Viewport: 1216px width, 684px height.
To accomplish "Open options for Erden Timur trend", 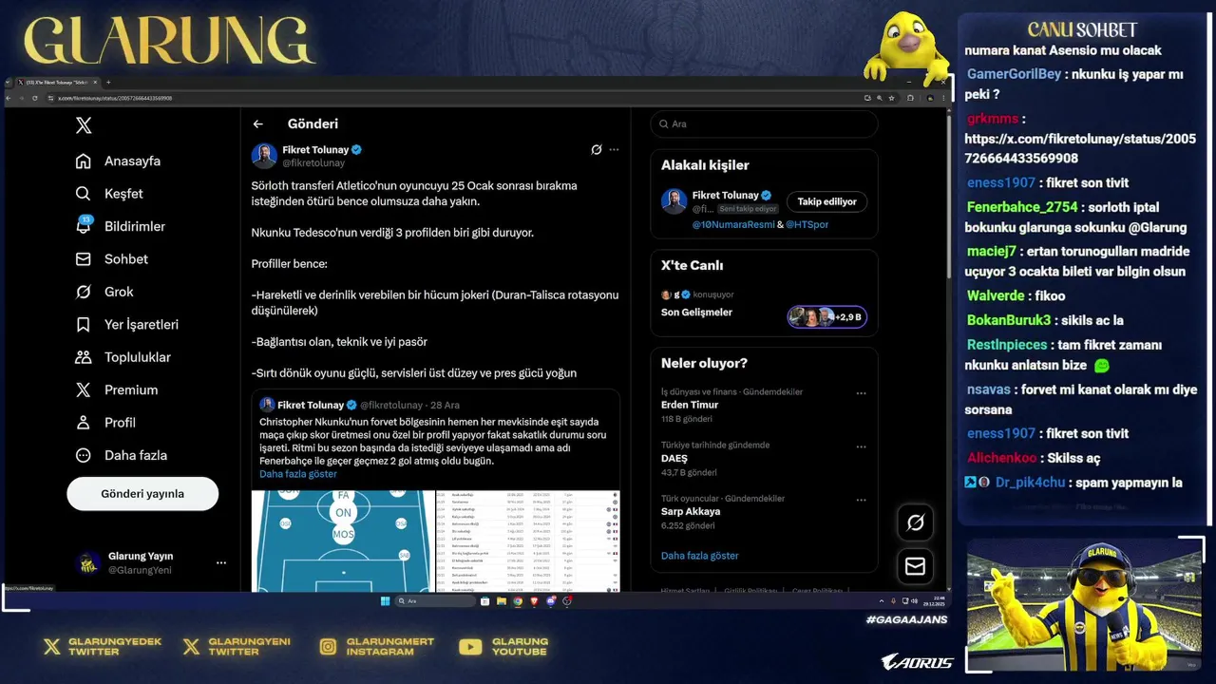I will click(861, 393).
